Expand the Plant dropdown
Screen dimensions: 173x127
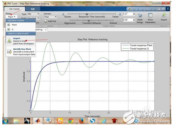pyautogui.click(x=11, y=17)
